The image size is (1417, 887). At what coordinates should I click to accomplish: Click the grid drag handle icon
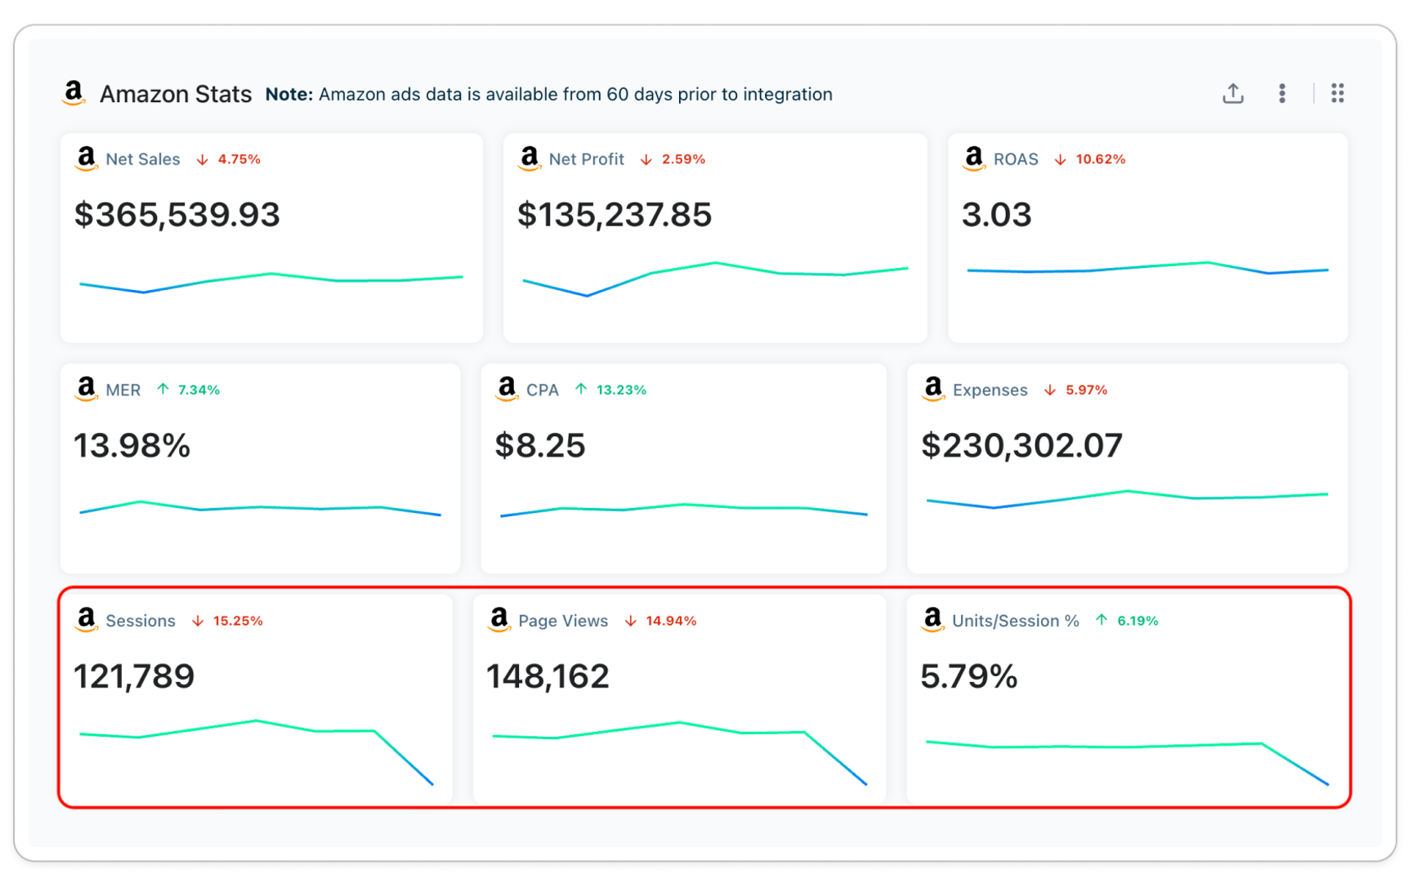pos(1337,93)
